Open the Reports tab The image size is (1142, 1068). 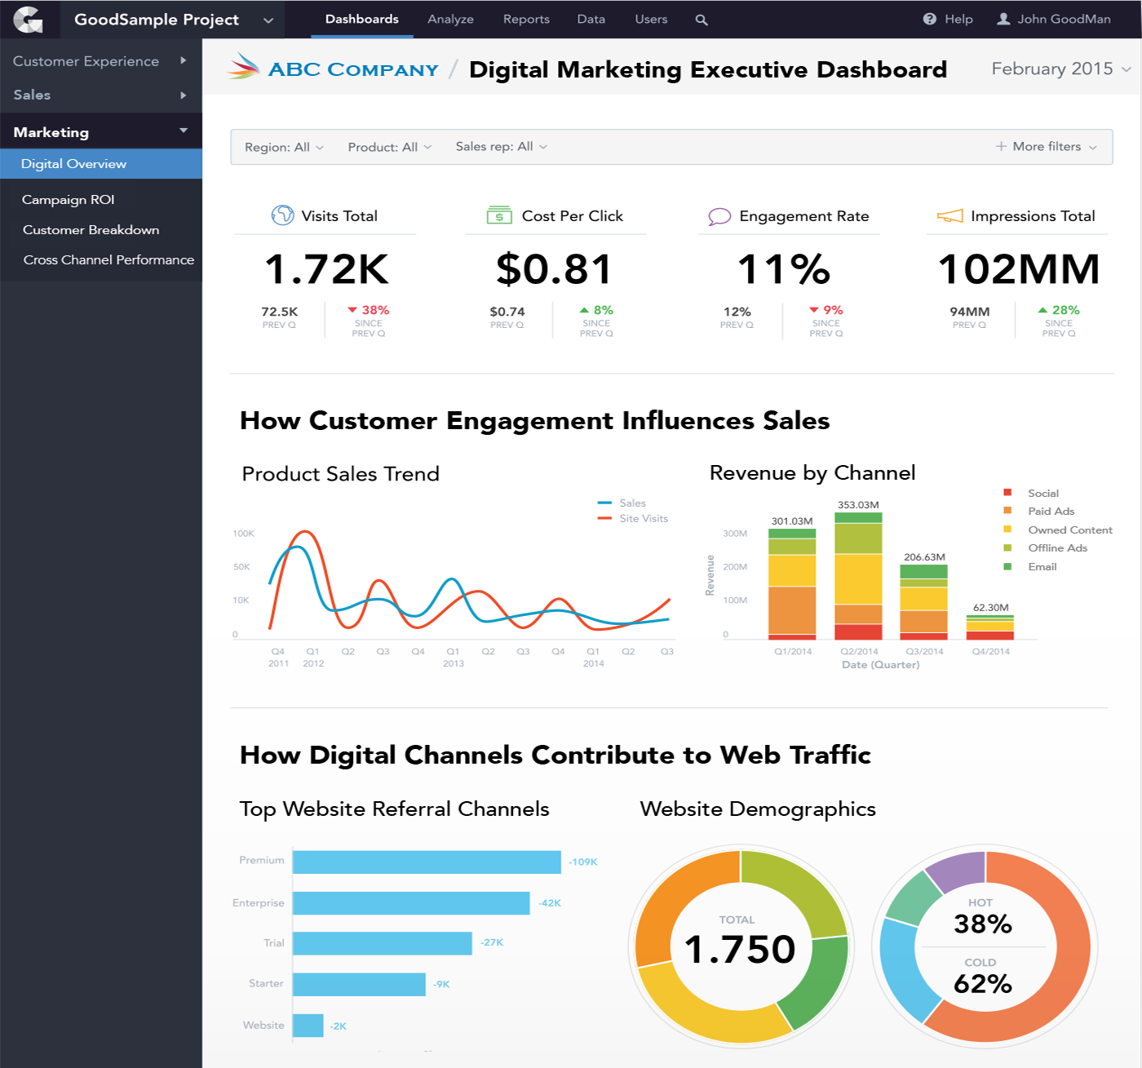(x=526, y=19)
